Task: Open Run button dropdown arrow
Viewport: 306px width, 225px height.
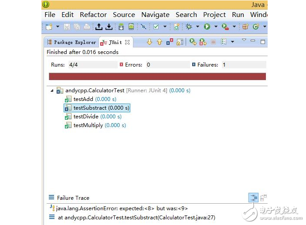Action: tap(215, 27)
